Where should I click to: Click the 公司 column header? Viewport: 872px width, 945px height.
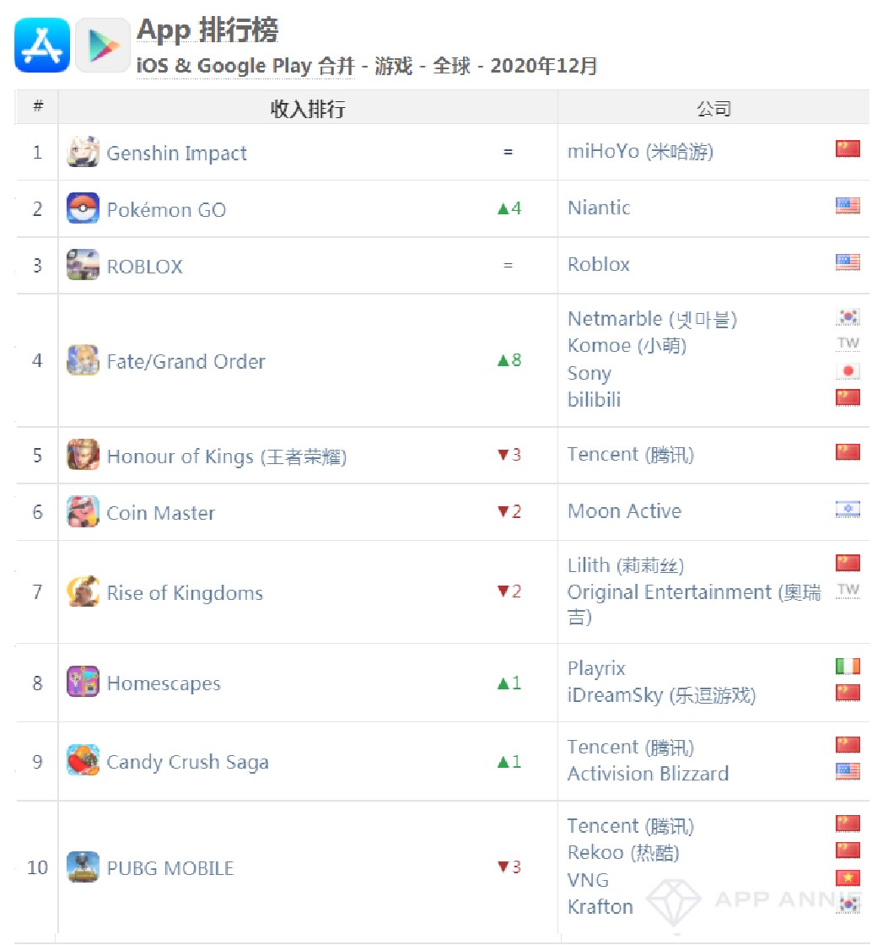pos(713,109)
